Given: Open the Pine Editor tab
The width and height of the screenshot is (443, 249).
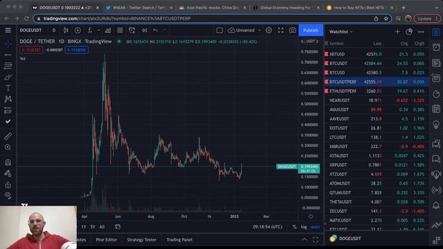Looking at the screenshot, I should click(x=106, y=240).
